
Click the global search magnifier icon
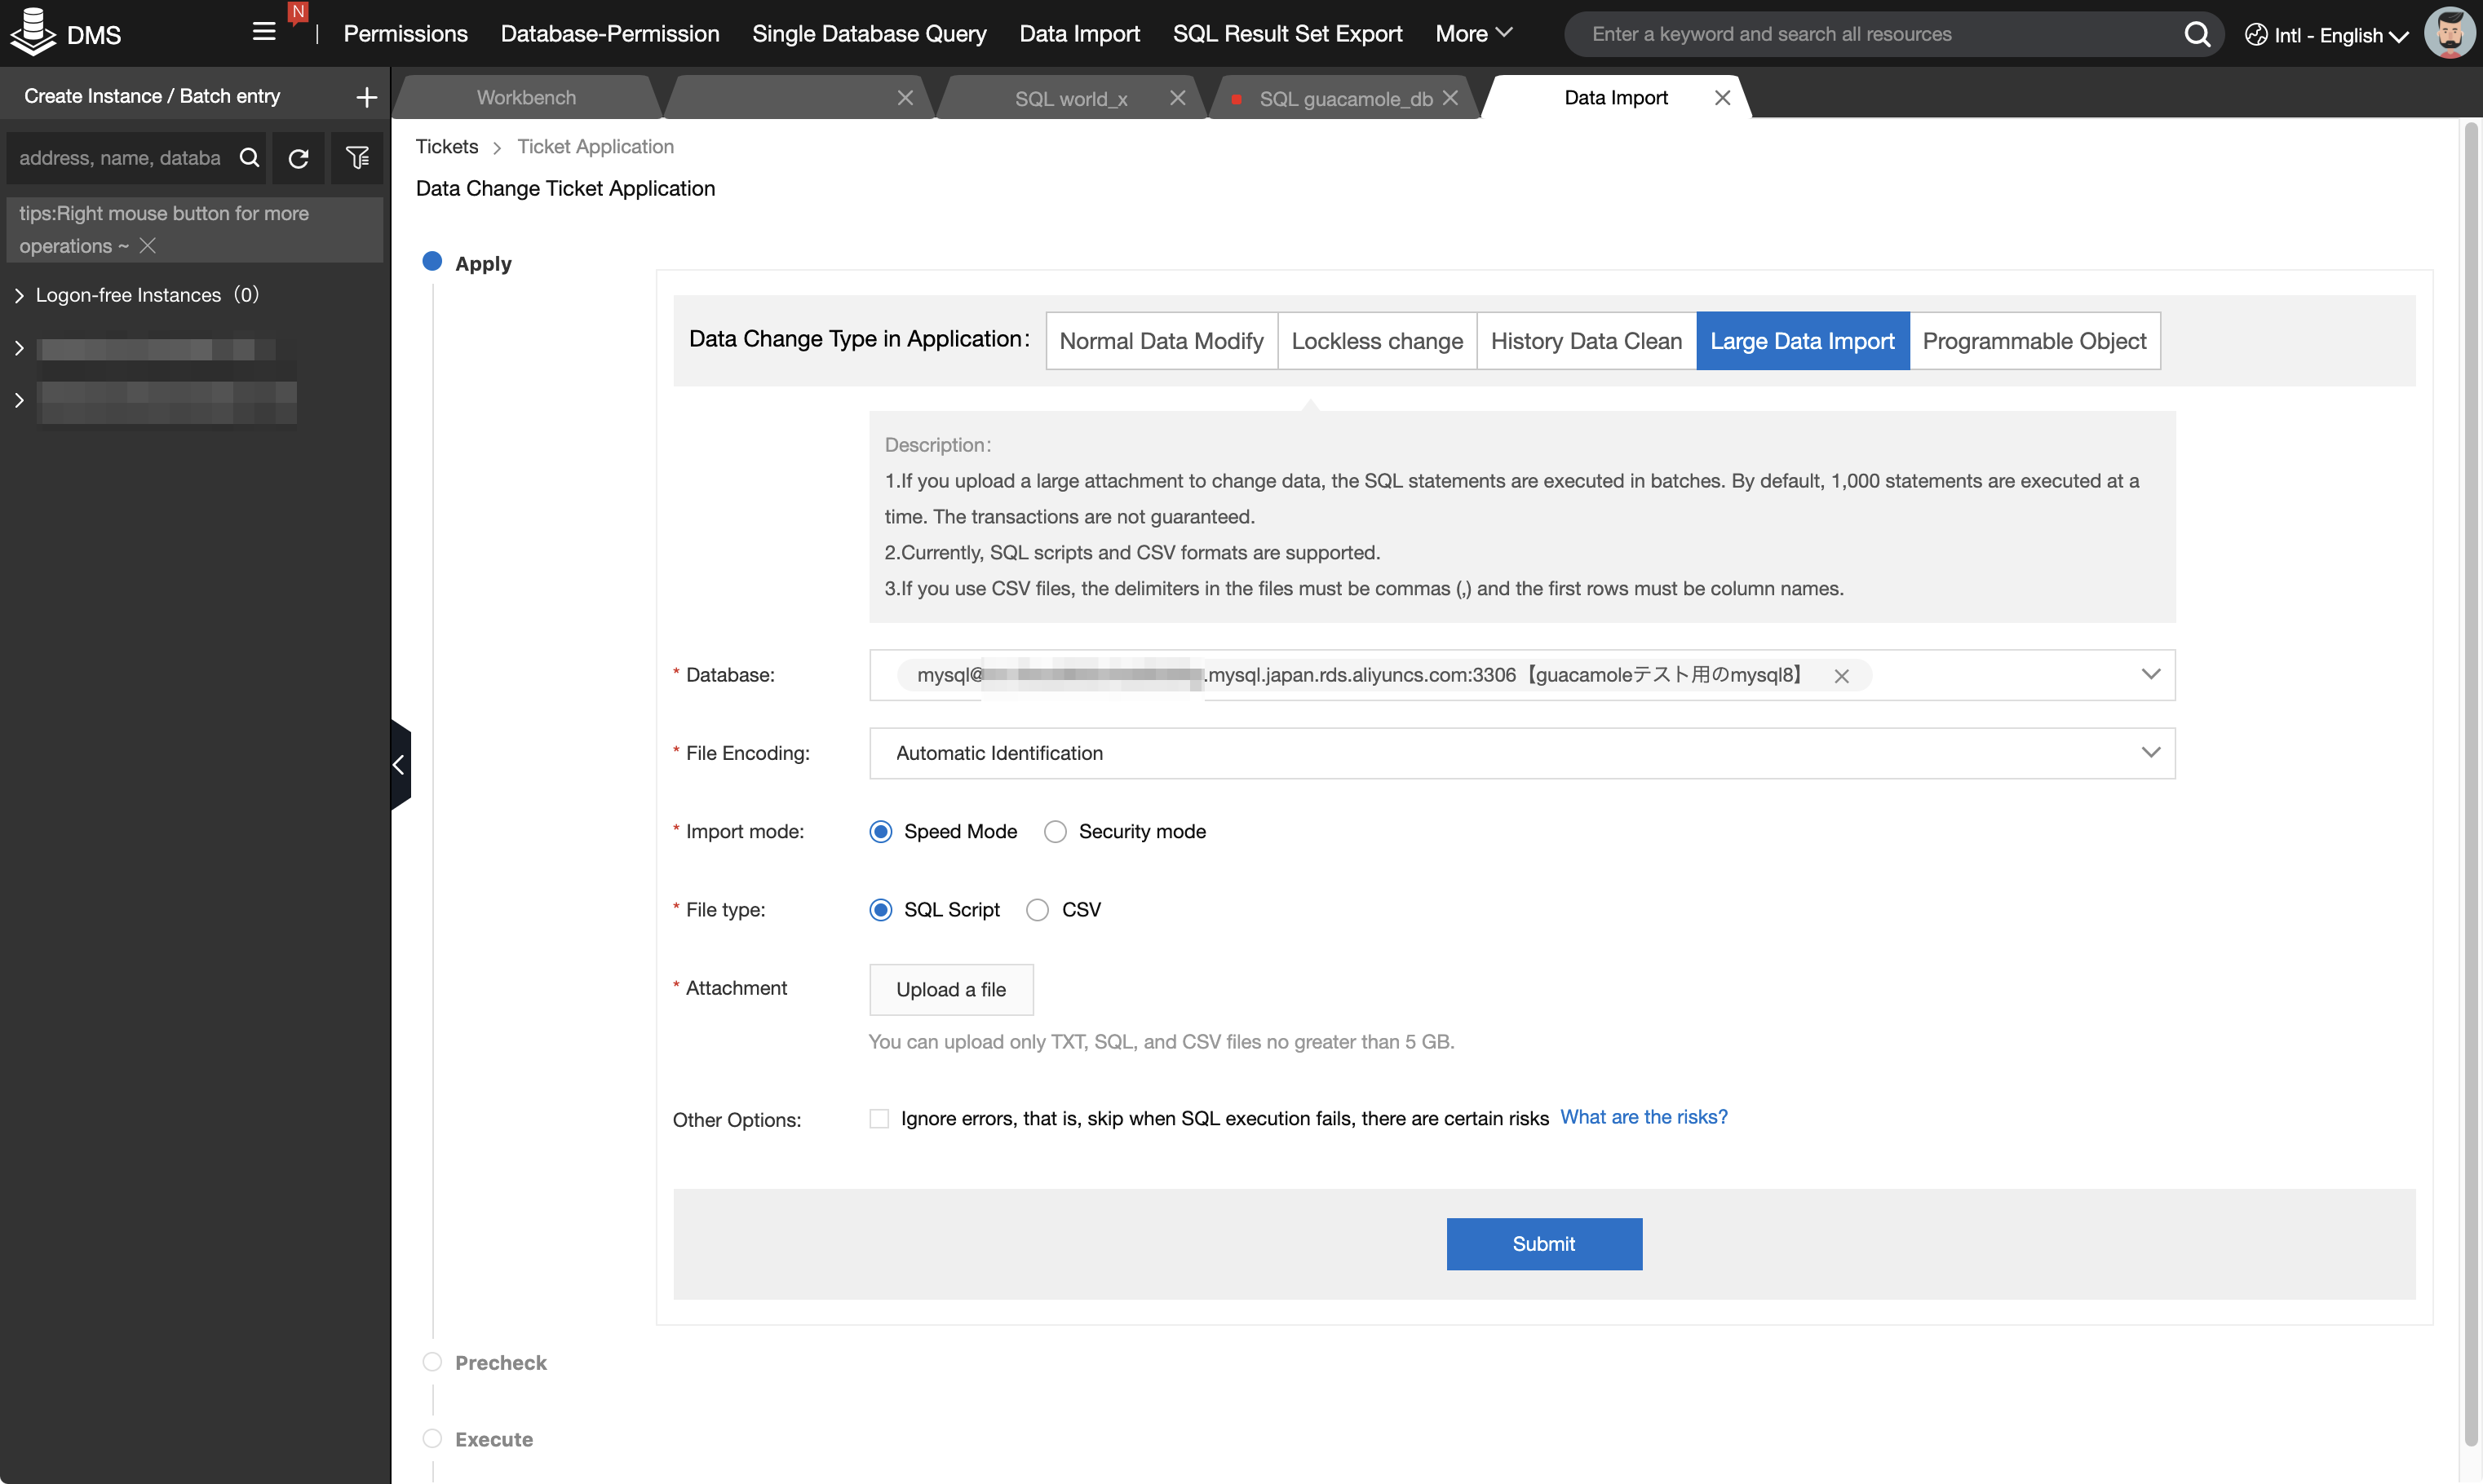point(2197,34)
